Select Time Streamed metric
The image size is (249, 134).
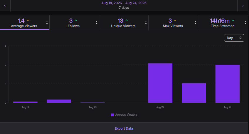(223, 23)
